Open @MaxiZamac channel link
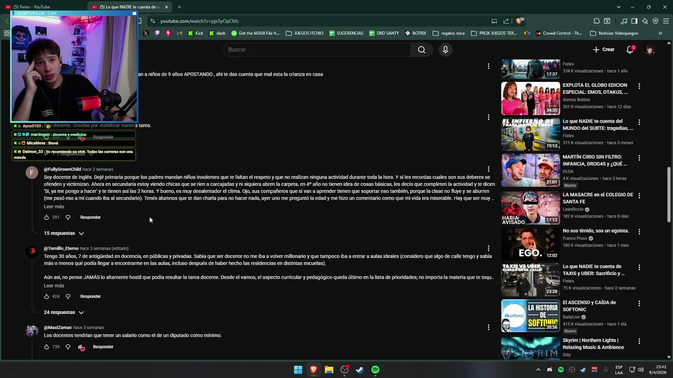 point(58,328)
